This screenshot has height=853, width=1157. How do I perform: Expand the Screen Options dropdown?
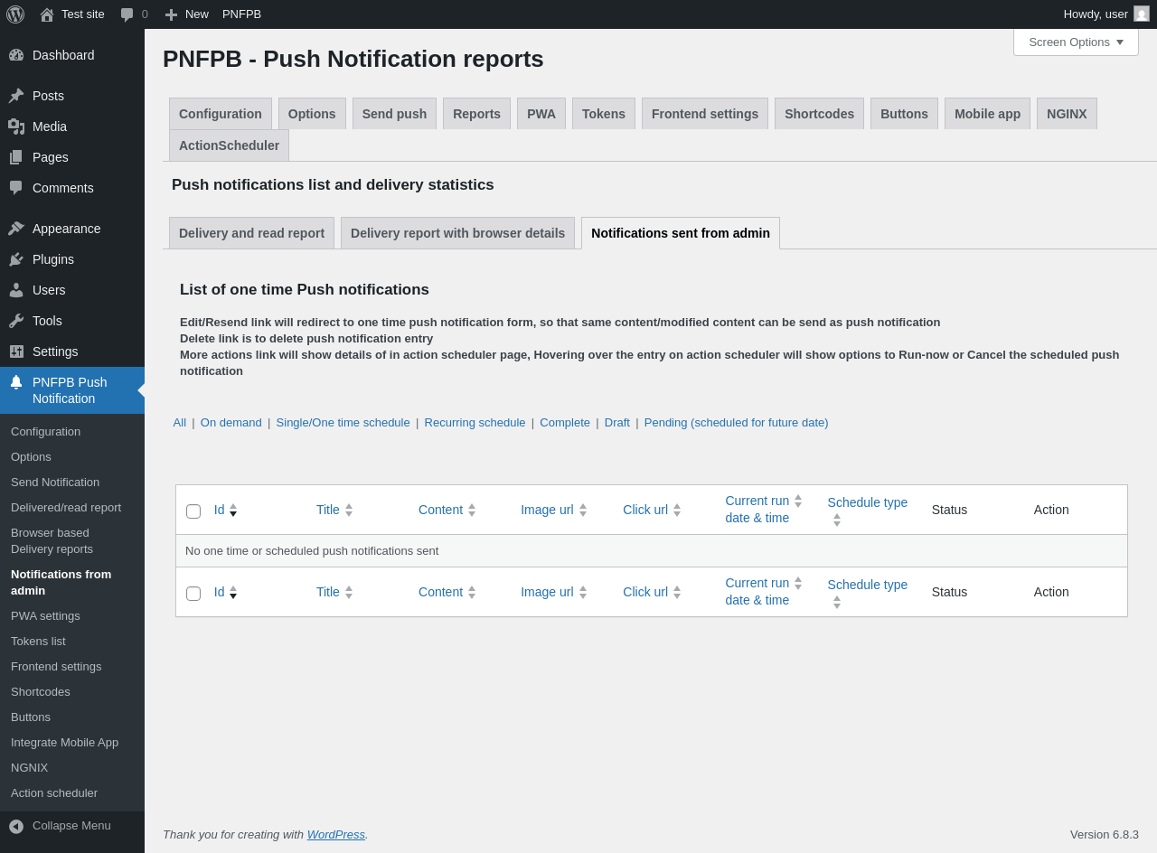click(x=1076, y=42)
